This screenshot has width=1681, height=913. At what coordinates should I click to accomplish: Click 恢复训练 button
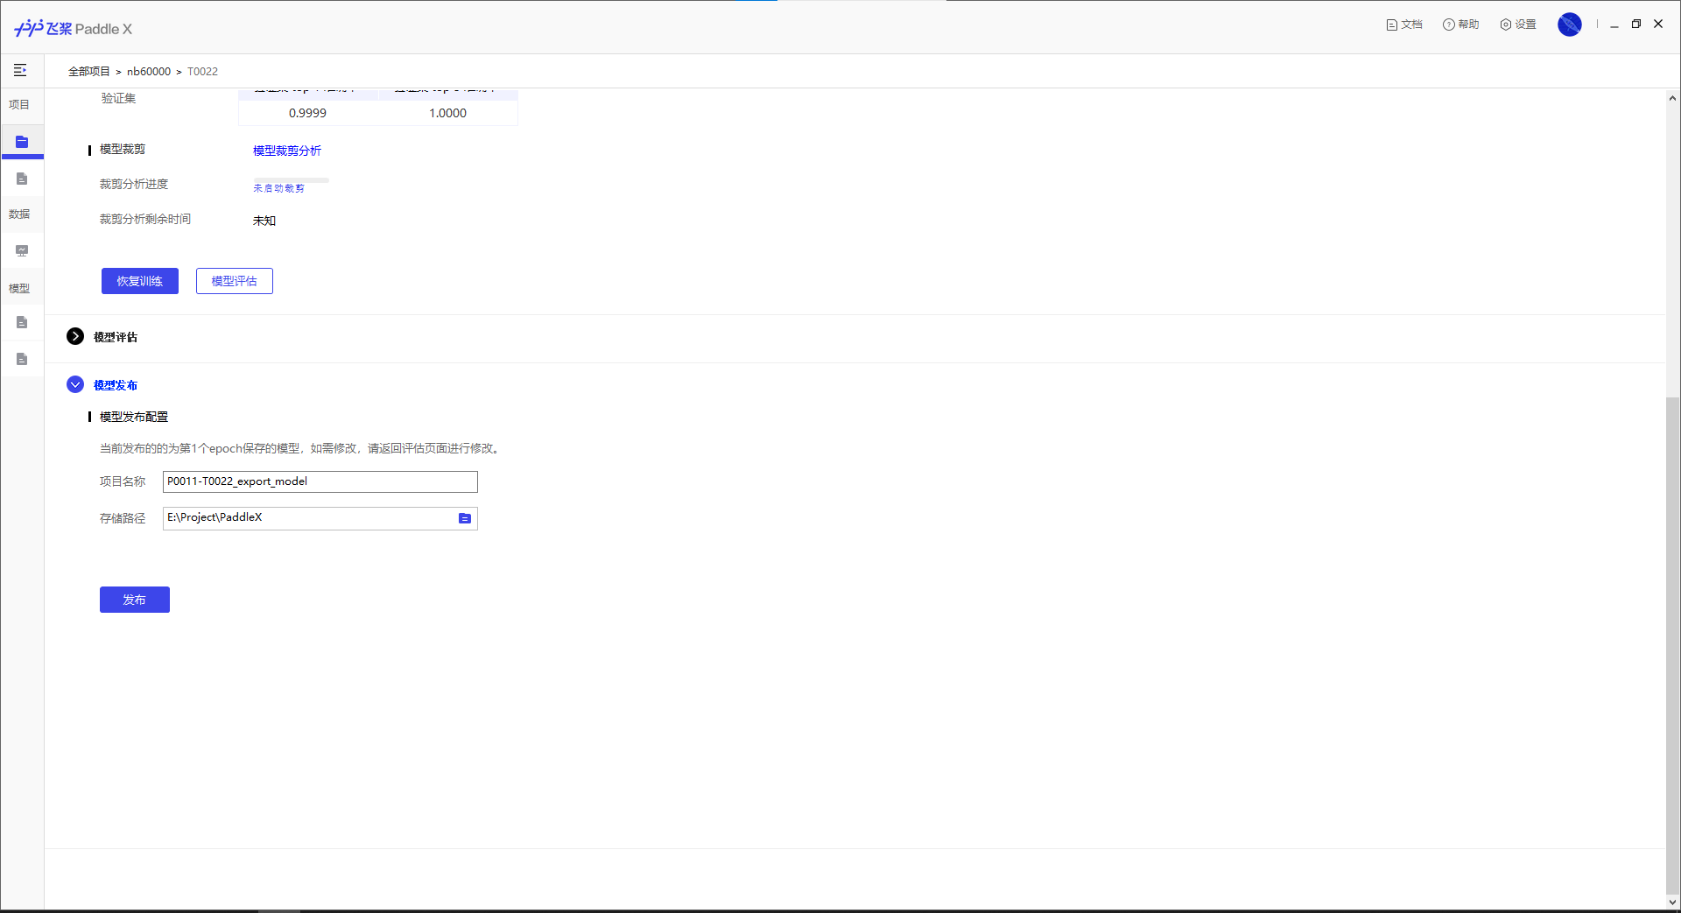click(x=140, y=281)
